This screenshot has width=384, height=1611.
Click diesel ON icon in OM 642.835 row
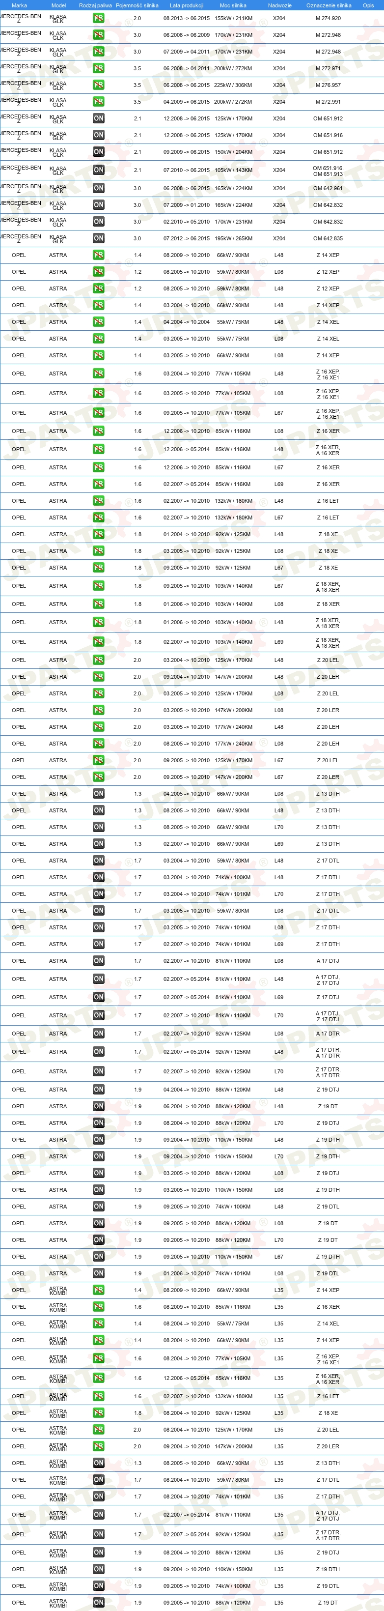coord(99,238)
